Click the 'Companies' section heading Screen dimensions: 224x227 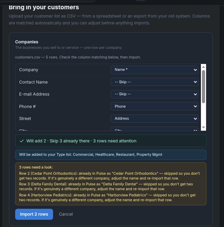[27, 42]
